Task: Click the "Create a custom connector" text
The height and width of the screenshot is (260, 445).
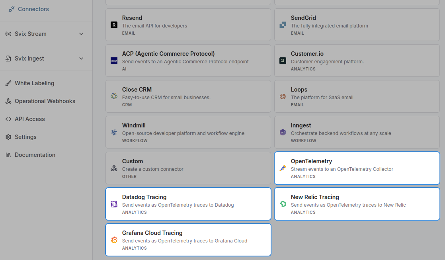Action: [153, 169]
